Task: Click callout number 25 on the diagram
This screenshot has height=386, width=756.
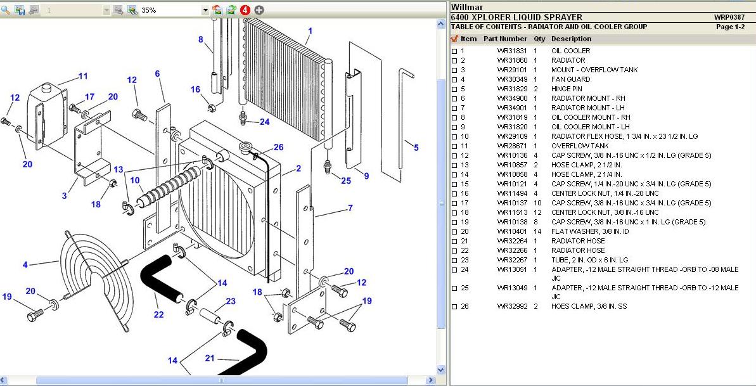Action: pyautogui.click(x=346, y=181)
